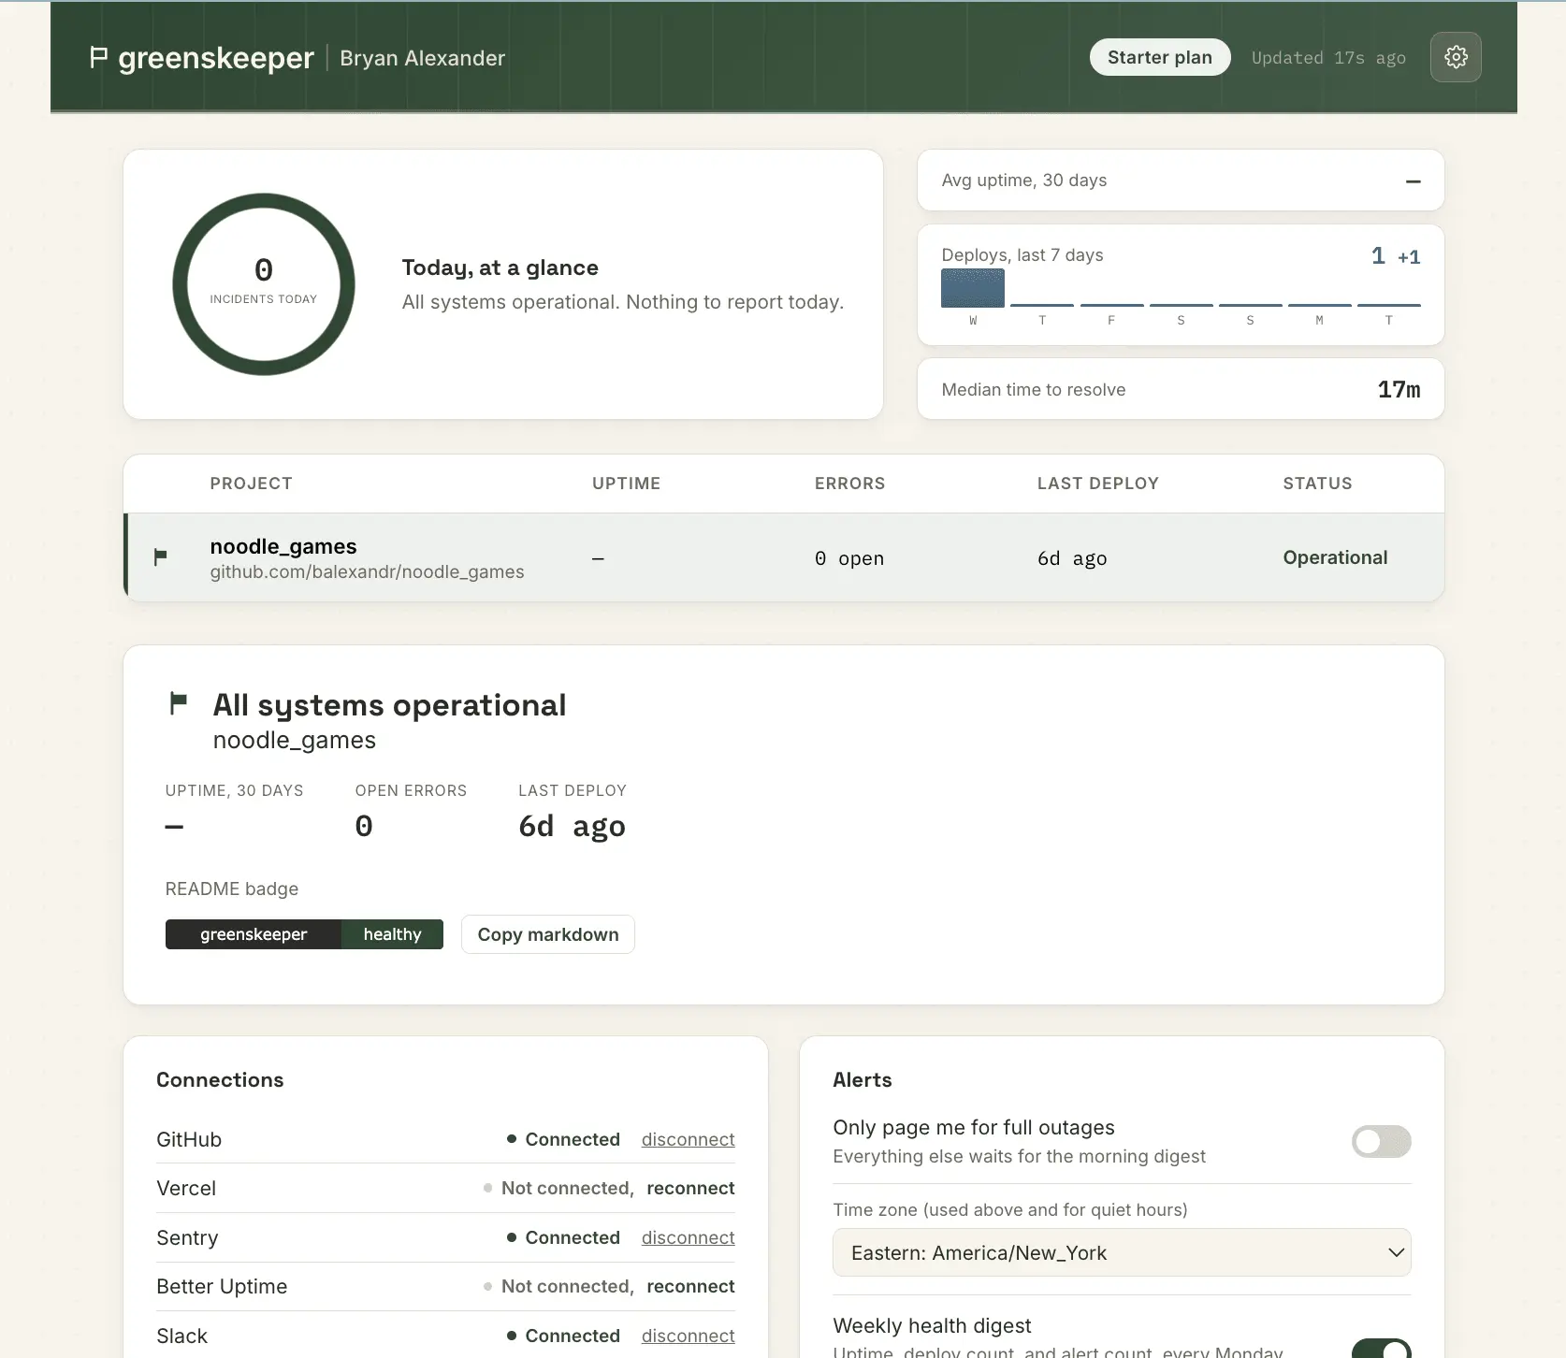
Task: Click the github.com/balexandr/noodle_games repository text
Action: coord(367,571)
